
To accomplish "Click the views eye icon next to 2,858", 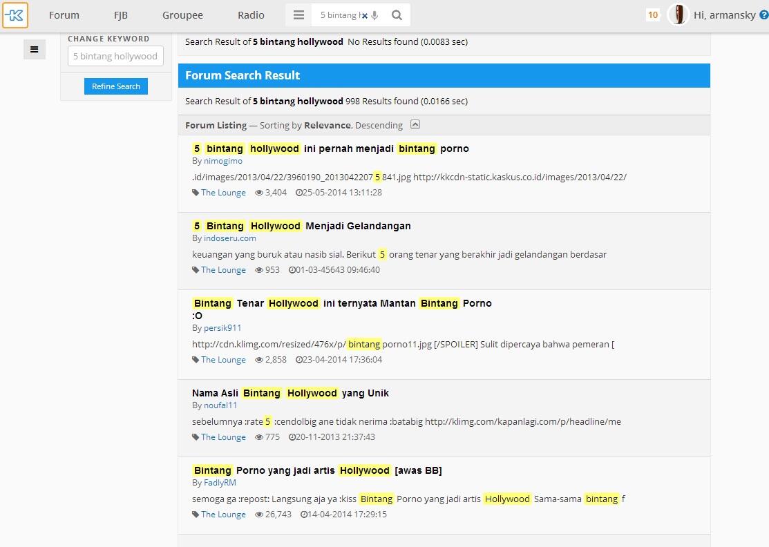I will click(259, 360).
